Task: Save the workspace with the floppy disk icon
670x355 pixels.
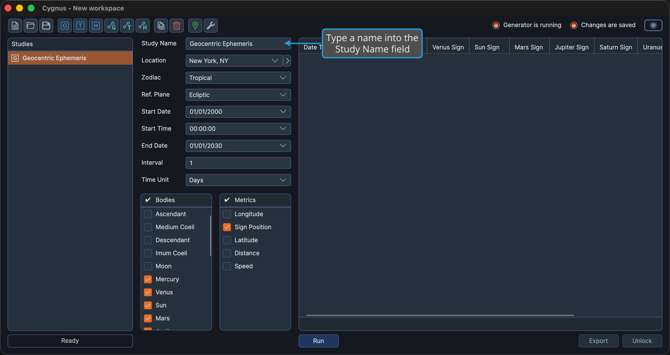Action: click(46, 26)
